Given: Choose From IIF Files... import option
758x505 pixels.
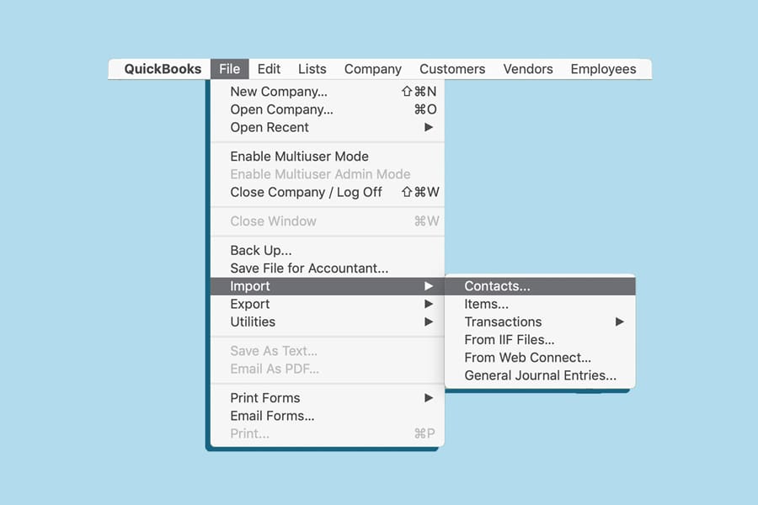Looking at the screenshot, I should coord(540,340).
